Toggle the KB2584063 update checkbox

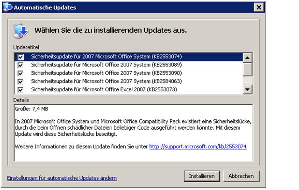(21, 81)
